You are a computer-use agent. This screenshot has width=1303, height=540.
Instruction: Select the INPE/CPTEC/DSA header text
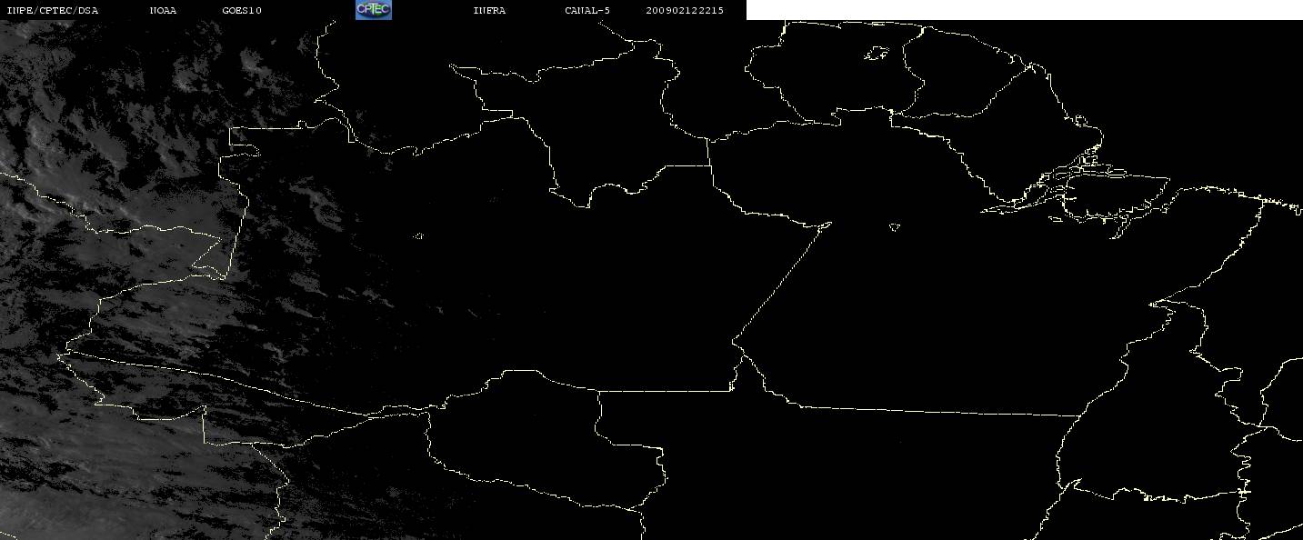[53, 11]
